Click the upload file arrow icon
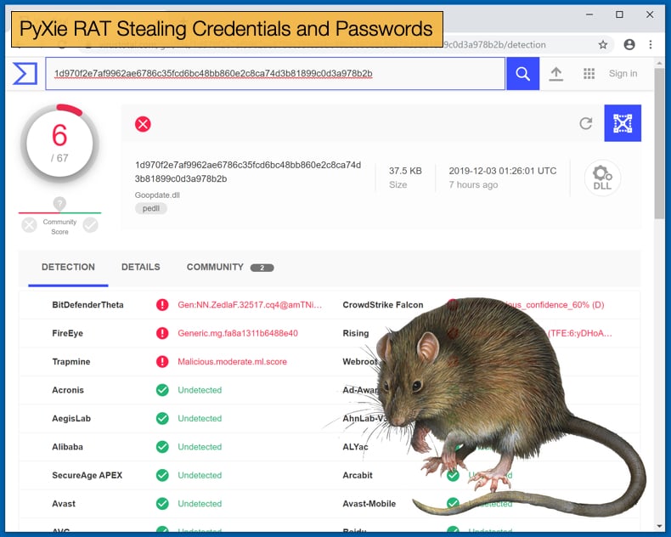 (555, 74)
